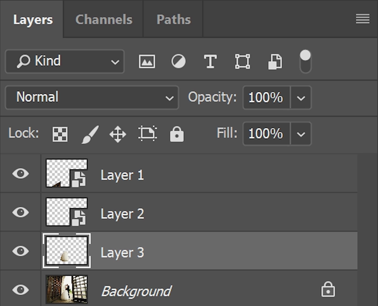Hide the Background layer

[20, 289]
